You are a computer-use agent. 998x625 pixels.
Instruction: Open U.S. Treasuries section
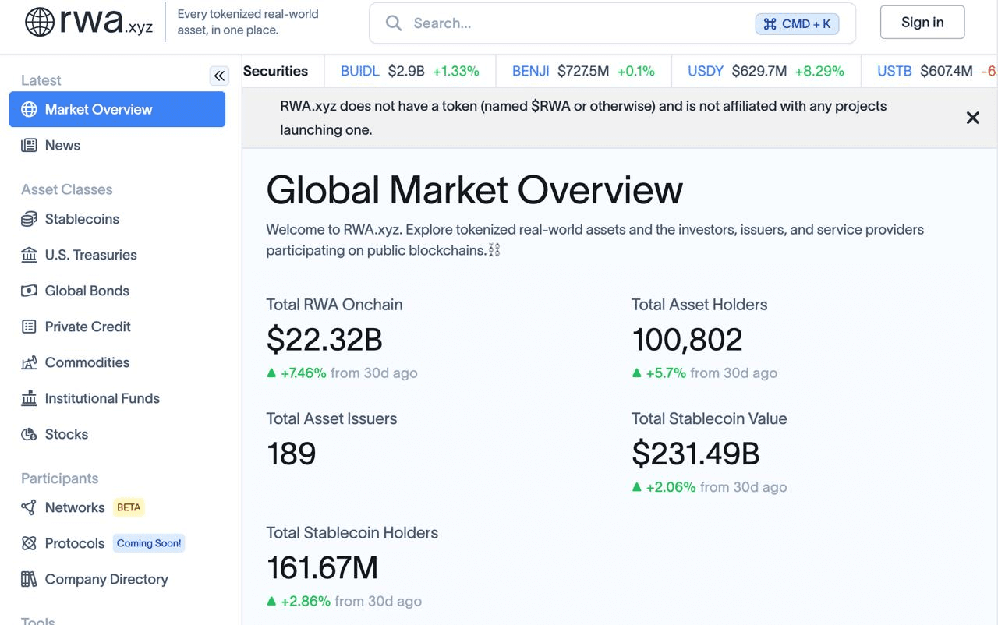click(x=90, y=255)
